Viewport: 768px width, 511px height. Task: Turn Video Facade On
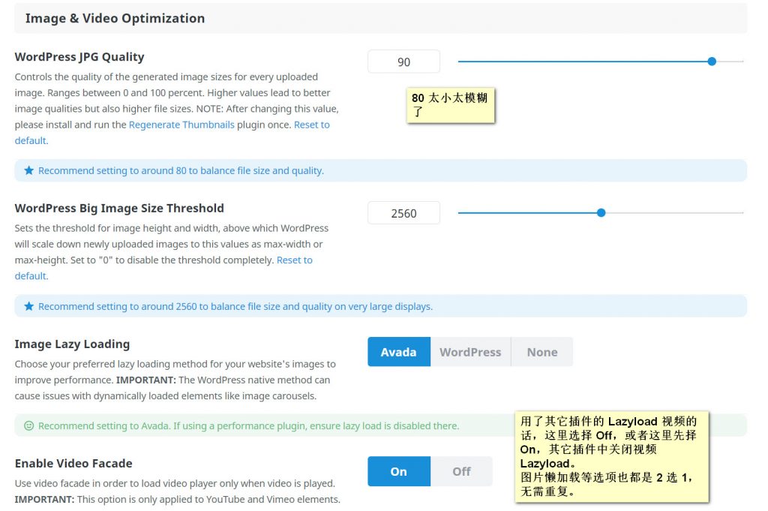point(398,471)
